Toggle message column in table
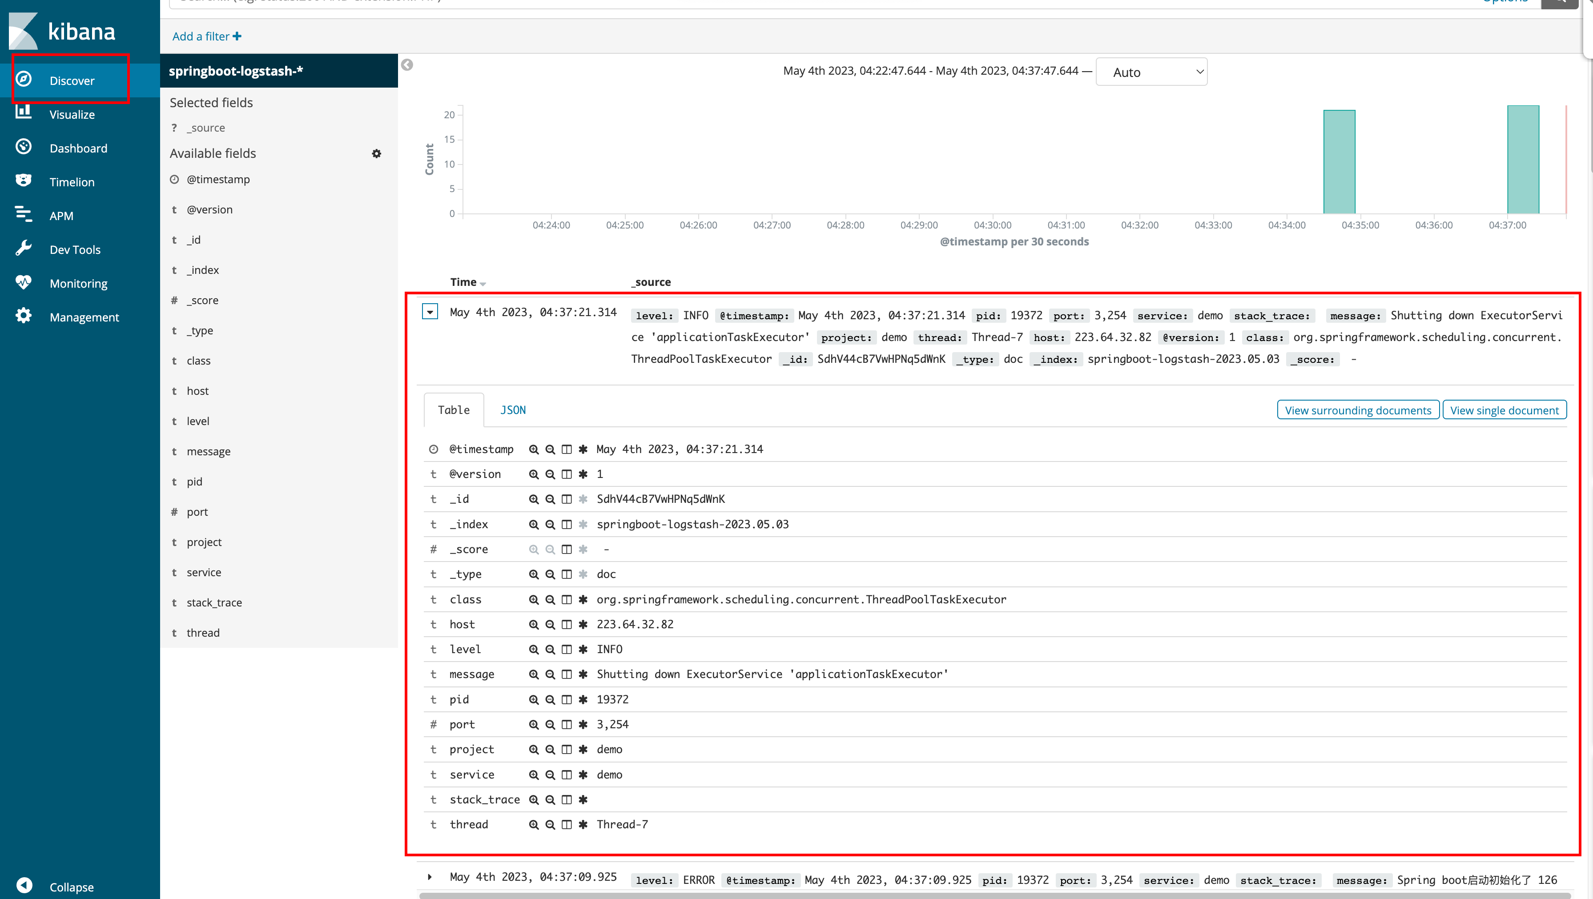The image size is (1593, 899). pos(567,674)
